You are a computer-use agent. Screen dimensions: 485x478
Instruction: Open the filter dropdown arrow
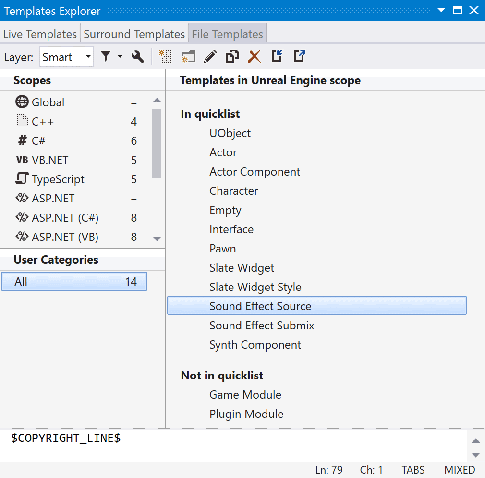120,56
